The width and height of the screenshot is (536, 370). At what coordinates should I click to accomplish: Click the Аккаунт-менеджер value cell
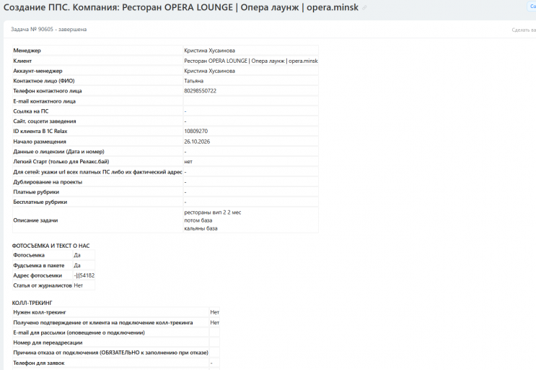250,71
